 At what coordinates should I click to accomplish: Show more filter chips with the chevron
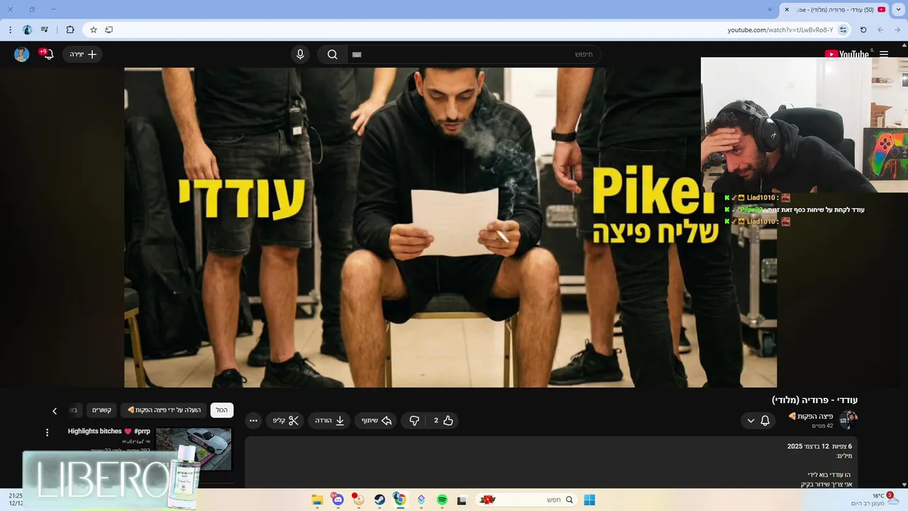55,411
